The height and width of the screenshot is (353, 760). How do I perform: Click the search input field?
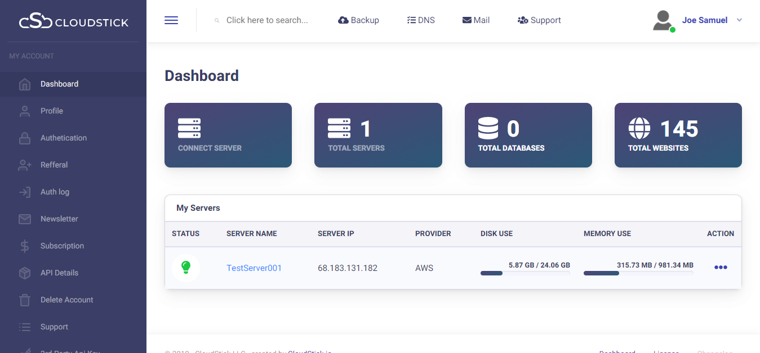tap(267, 20)
